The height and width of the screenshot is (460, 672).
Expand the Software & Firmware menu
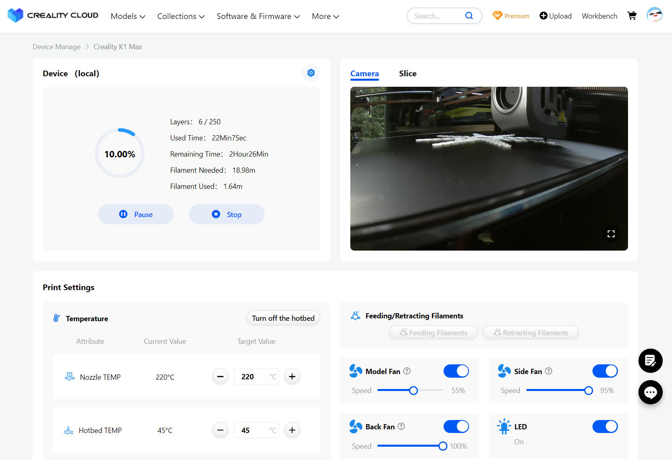pyautogui.click(x=258, y=16)
